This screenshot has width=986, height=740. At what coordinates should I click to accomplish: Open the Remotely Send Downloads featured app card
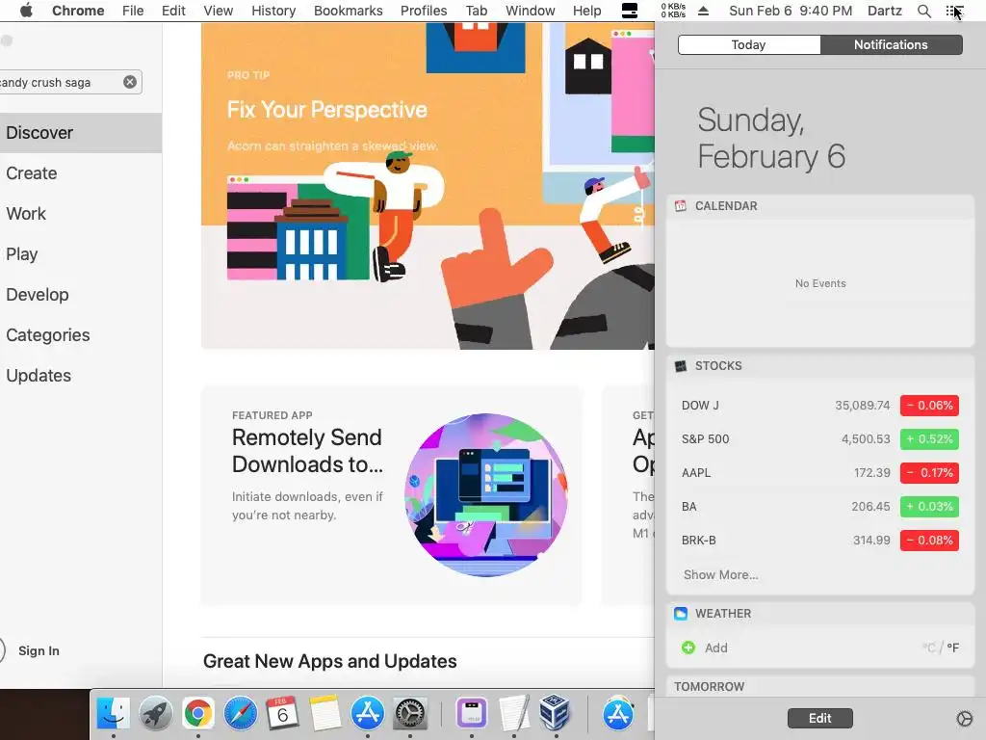pyautogui.click(x=391, y=495)
